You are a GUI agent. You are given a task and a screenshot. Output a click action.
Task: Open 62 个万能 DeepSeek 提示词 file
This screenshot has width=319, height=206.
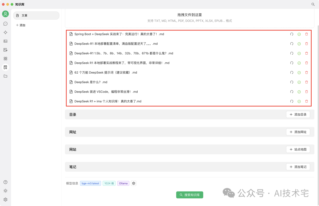105,72
